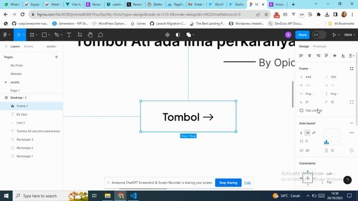Click the Stop sharing button
This screenshot has width=358, height=201.
coord(228,183)
